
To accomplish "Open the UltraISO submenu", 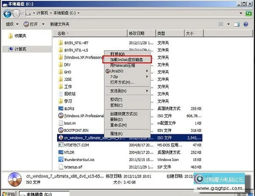I will click(127, 71).
